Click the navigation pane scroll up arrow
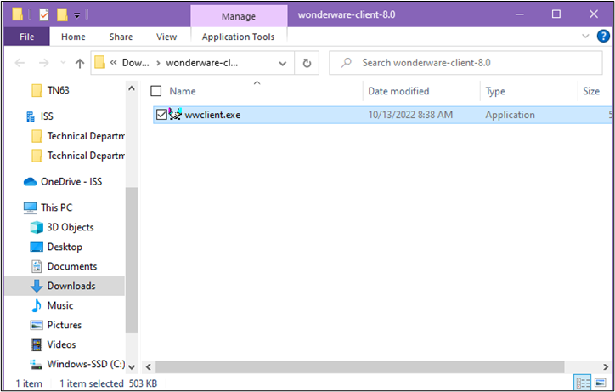This screenshot has width=615, height=392. click(132, 88)
